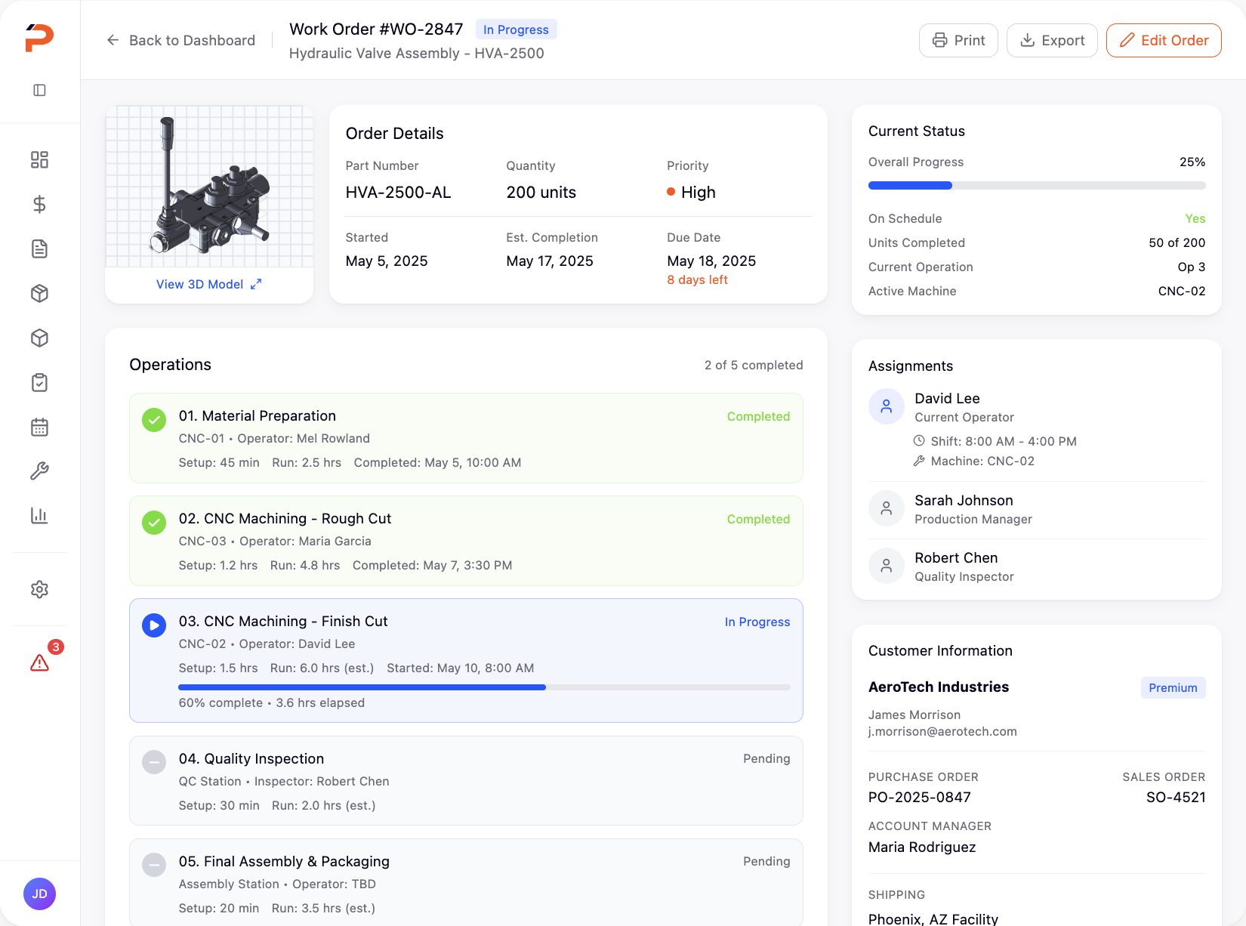Open the dollar sign finance icon
Image resolution: width=1246 pixels, height=926 pixels.
pos(40,204)
